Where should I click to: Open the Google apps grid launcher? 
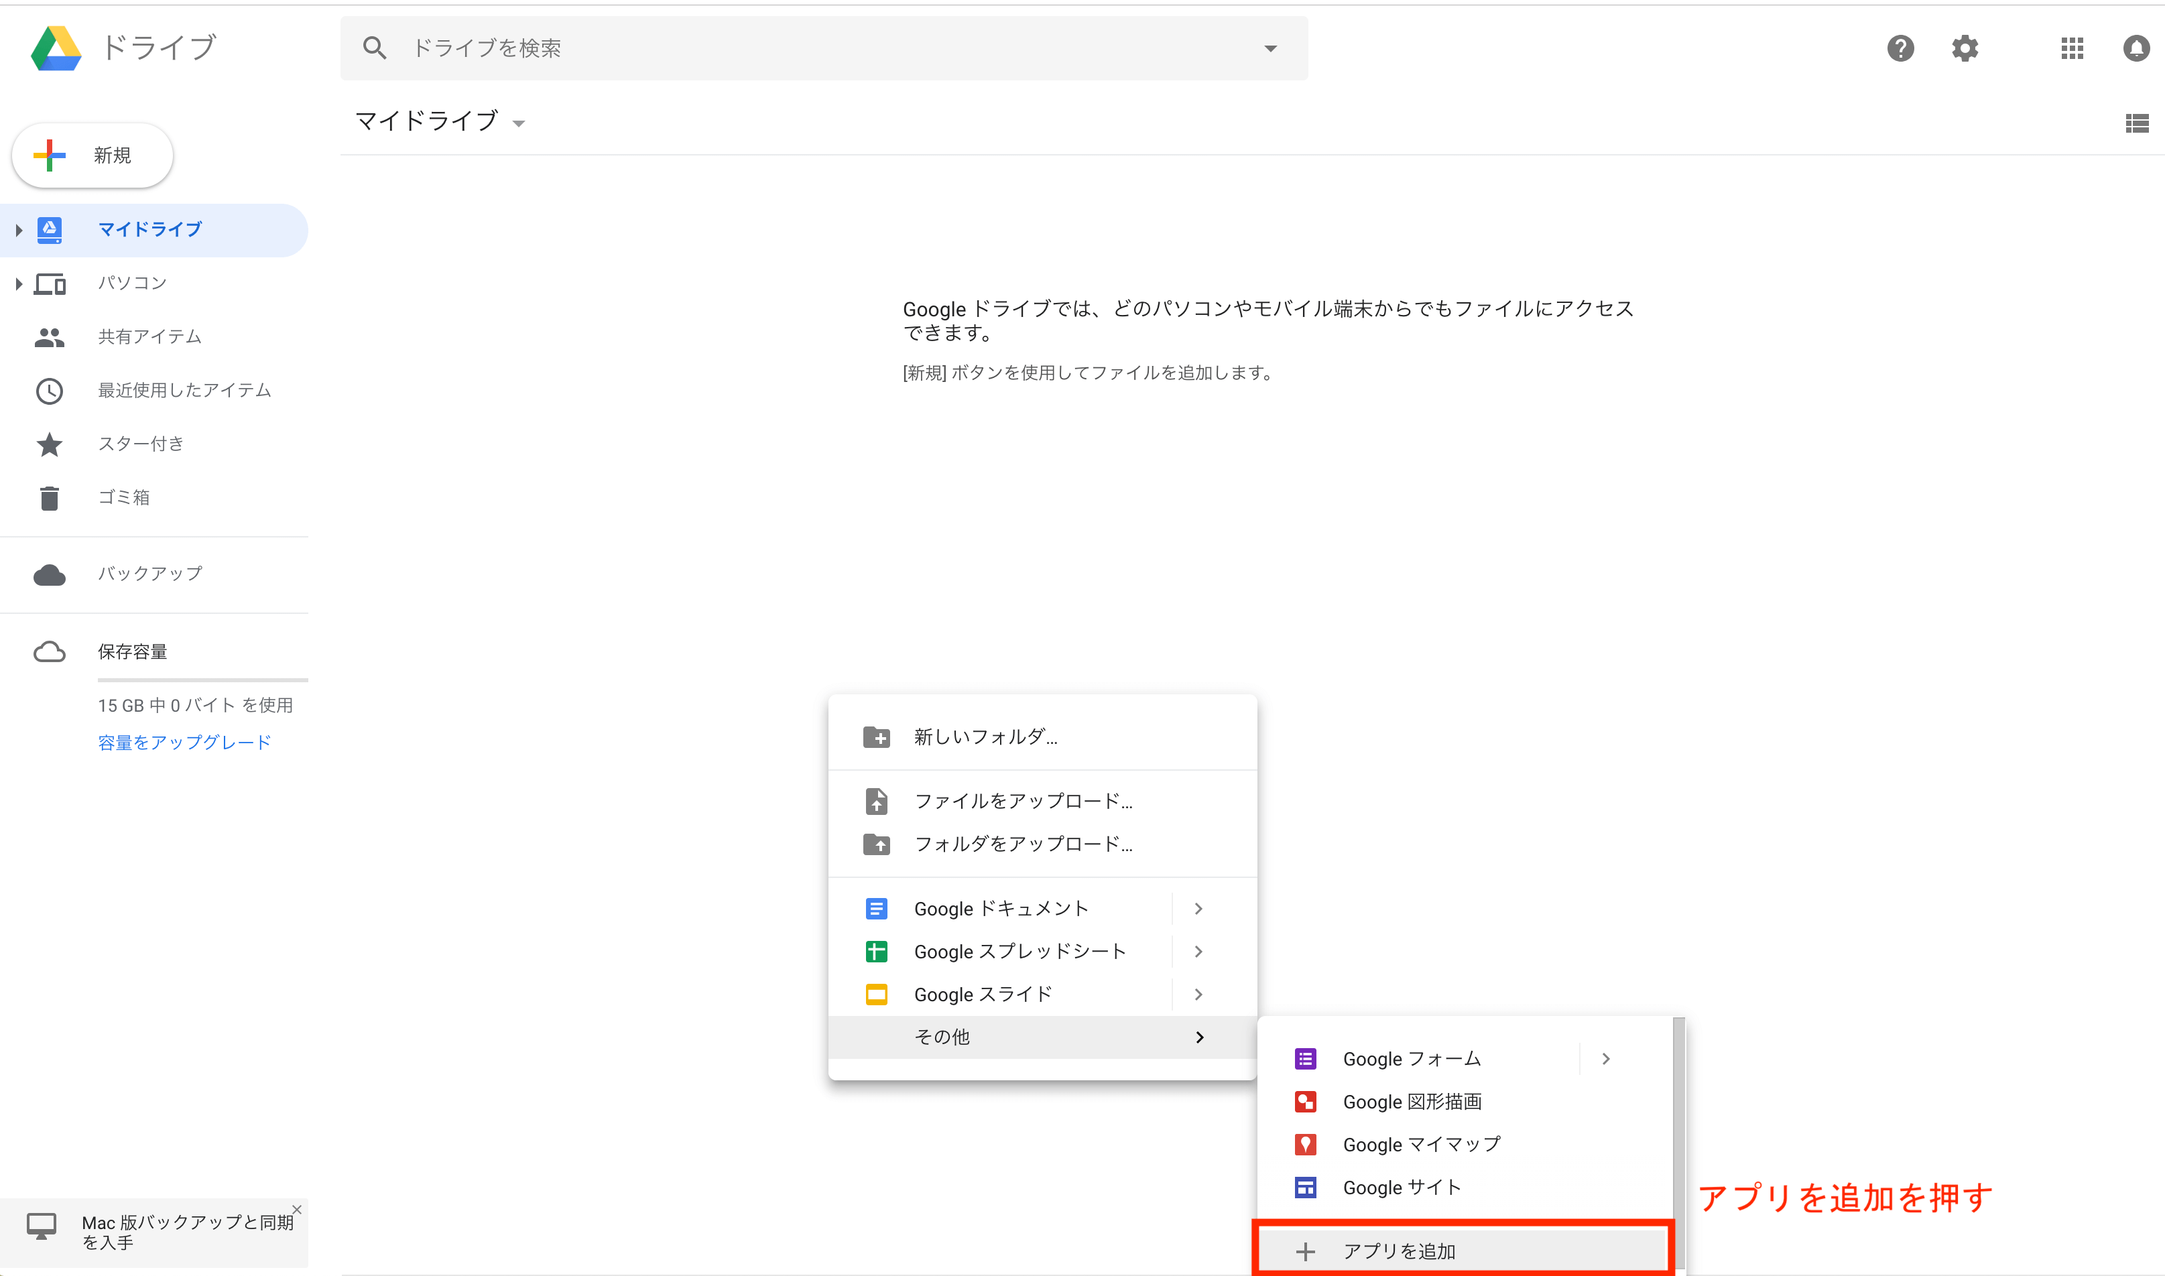2072,48
